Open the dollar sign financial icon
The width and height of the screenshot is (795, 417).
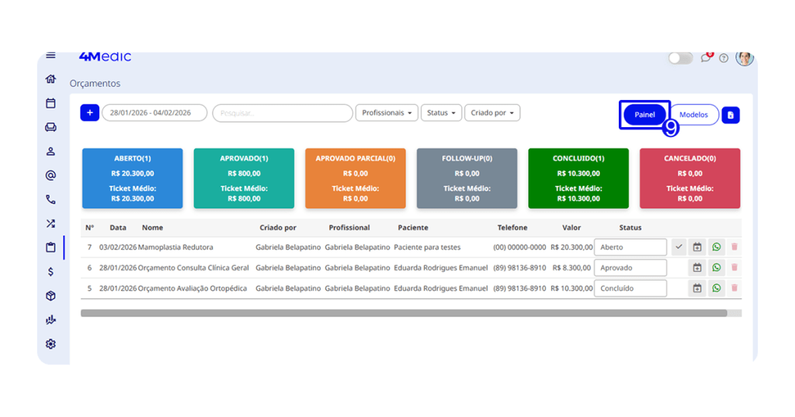tap(50, 272)
